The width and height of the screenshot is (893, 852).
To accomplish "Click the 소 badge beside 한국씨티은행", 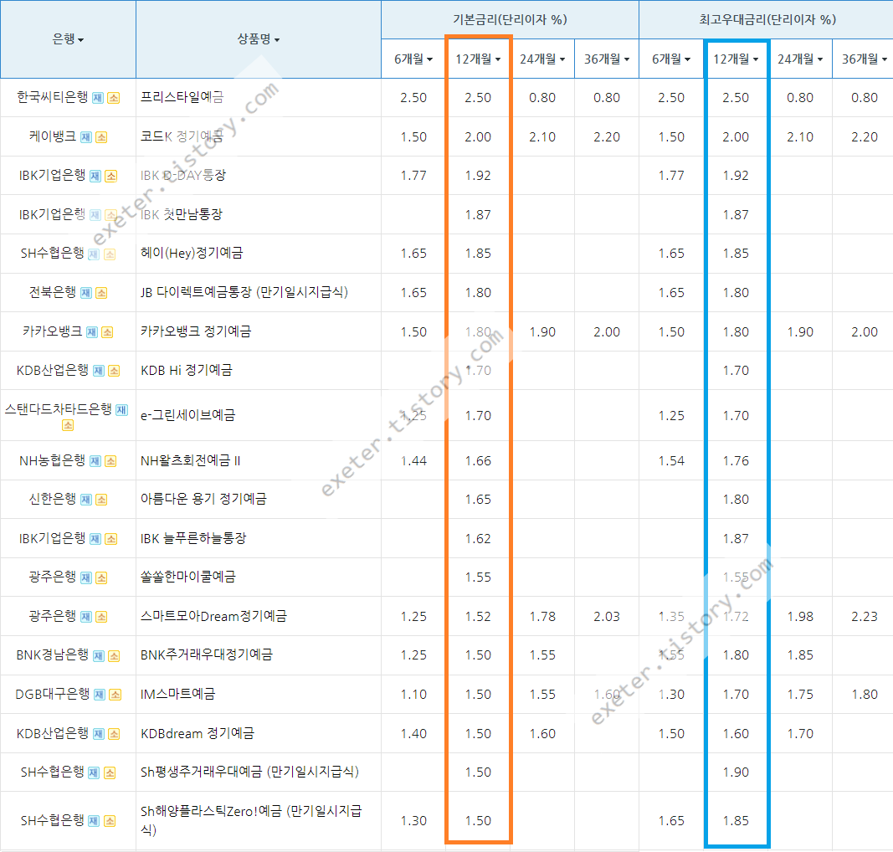I will pyautogui.click(x=114, y=98).
